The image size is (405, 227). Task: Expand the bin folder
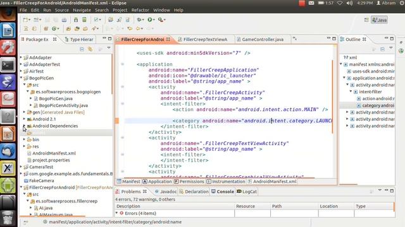coord(24,139)
